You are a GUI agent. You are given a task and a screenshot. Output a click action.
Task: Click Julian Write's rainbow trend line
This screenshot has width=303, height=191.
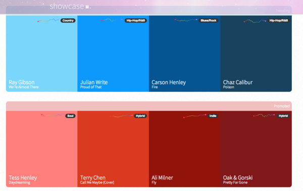pyautogui.click(x=112, y=20)
